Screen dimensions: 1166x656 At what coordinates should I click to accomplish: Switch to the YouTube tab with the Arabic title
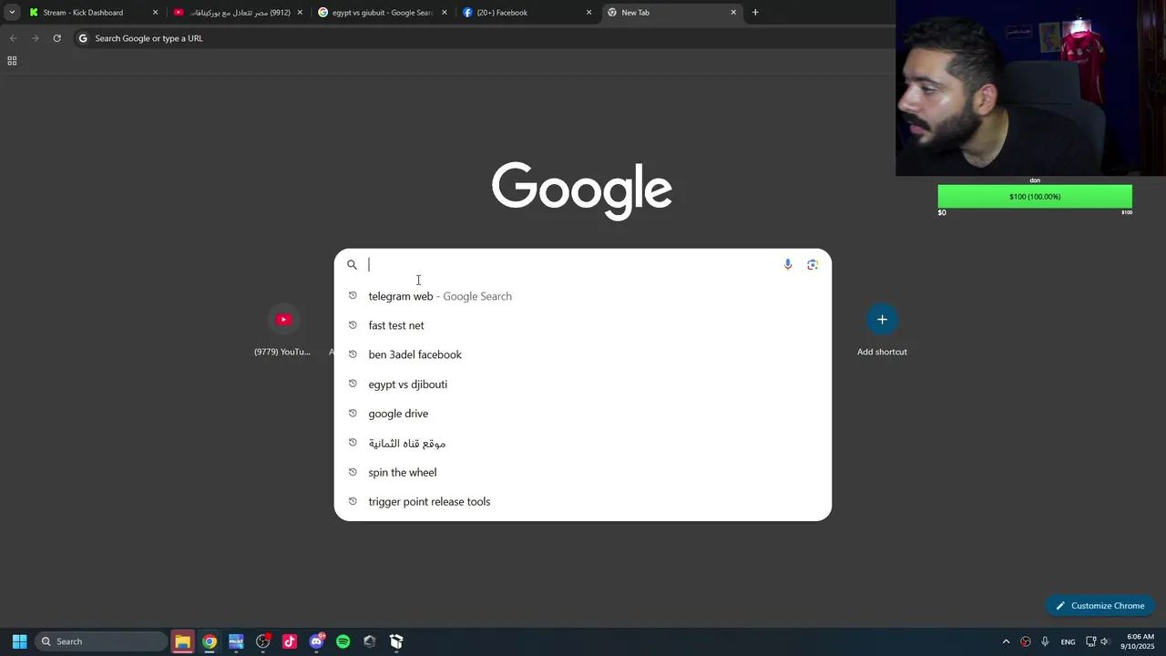(239, 13)
